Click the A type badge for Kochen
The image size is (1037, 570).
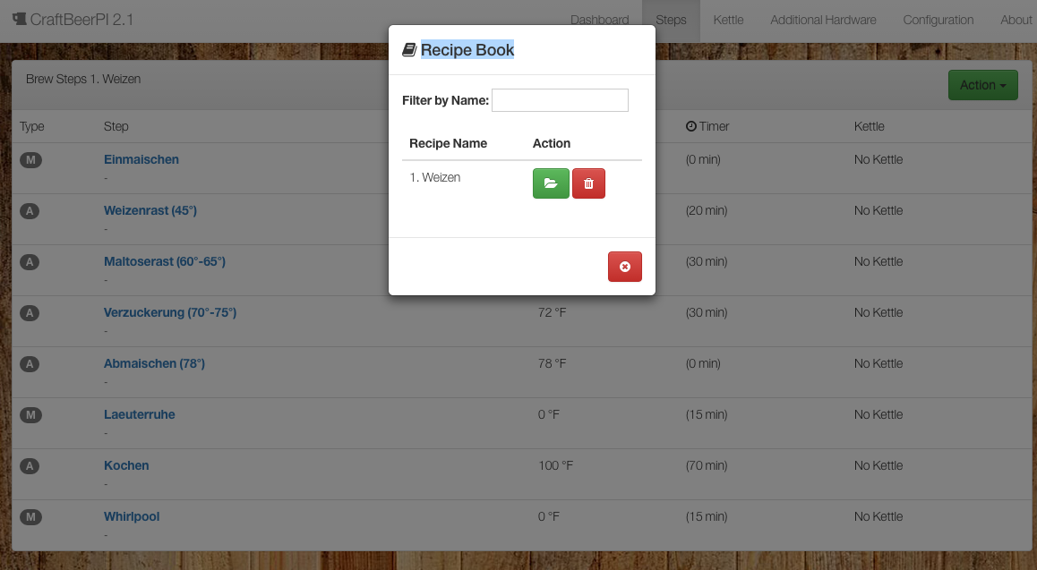[30, 466]
